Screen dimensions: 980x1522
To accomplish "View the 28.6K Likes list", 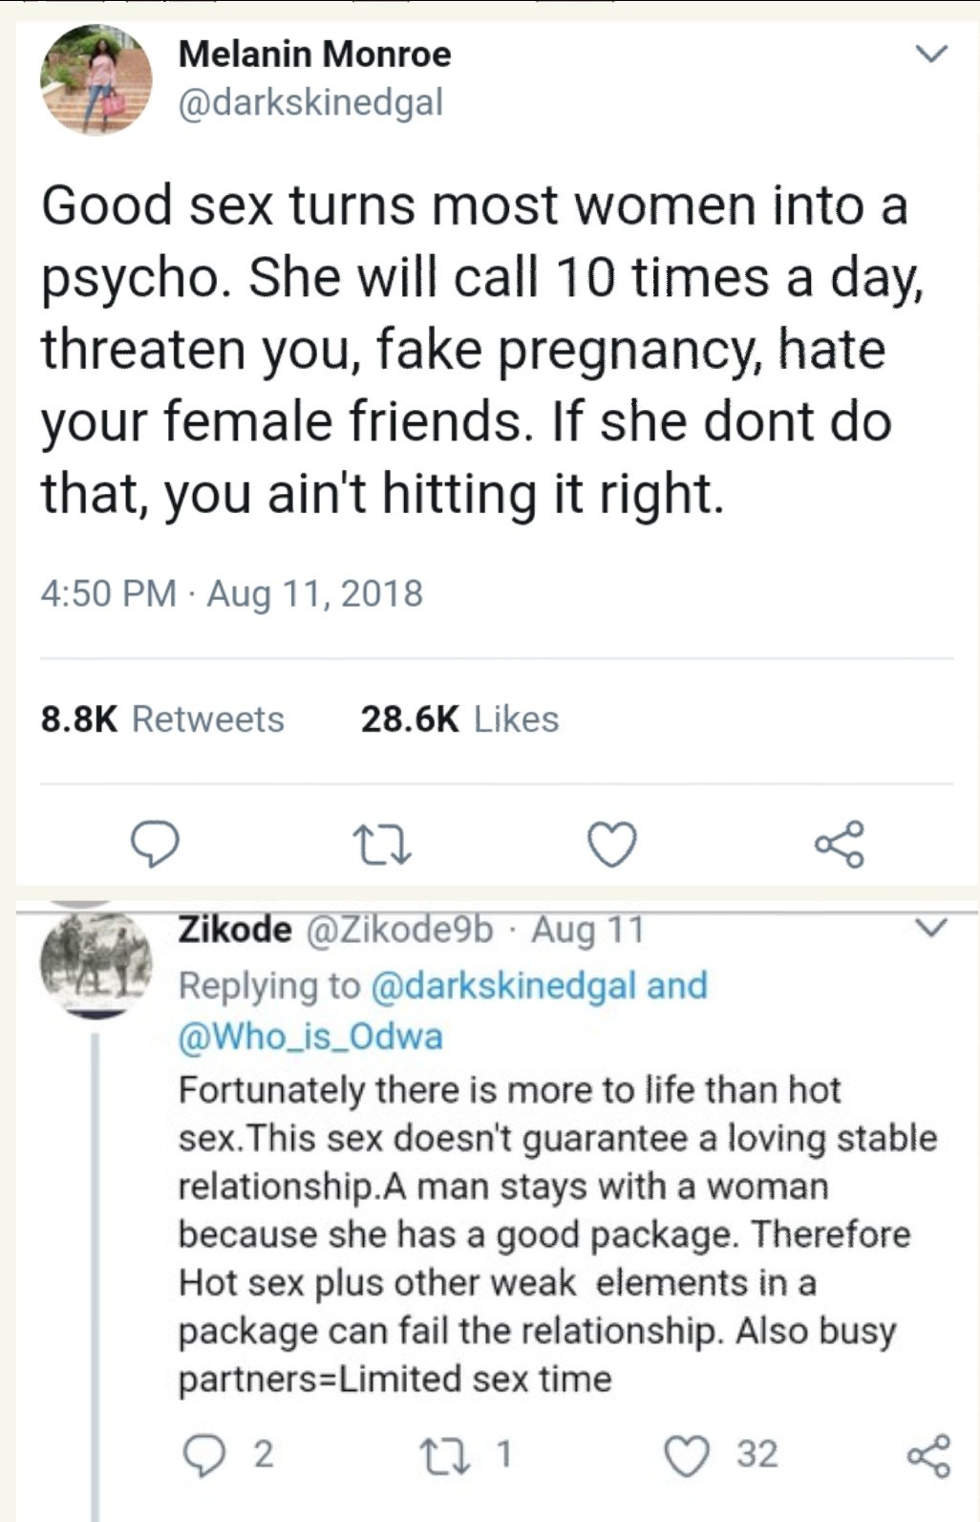I will [x=459, y=718].
